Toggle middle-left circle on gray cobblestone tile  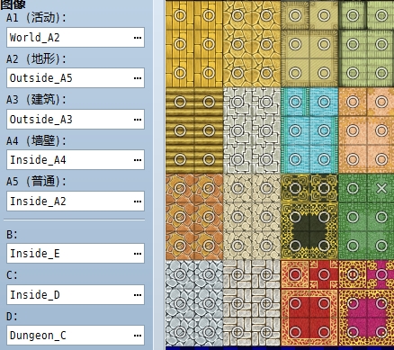pyautogui.click(x=180, y=303)
